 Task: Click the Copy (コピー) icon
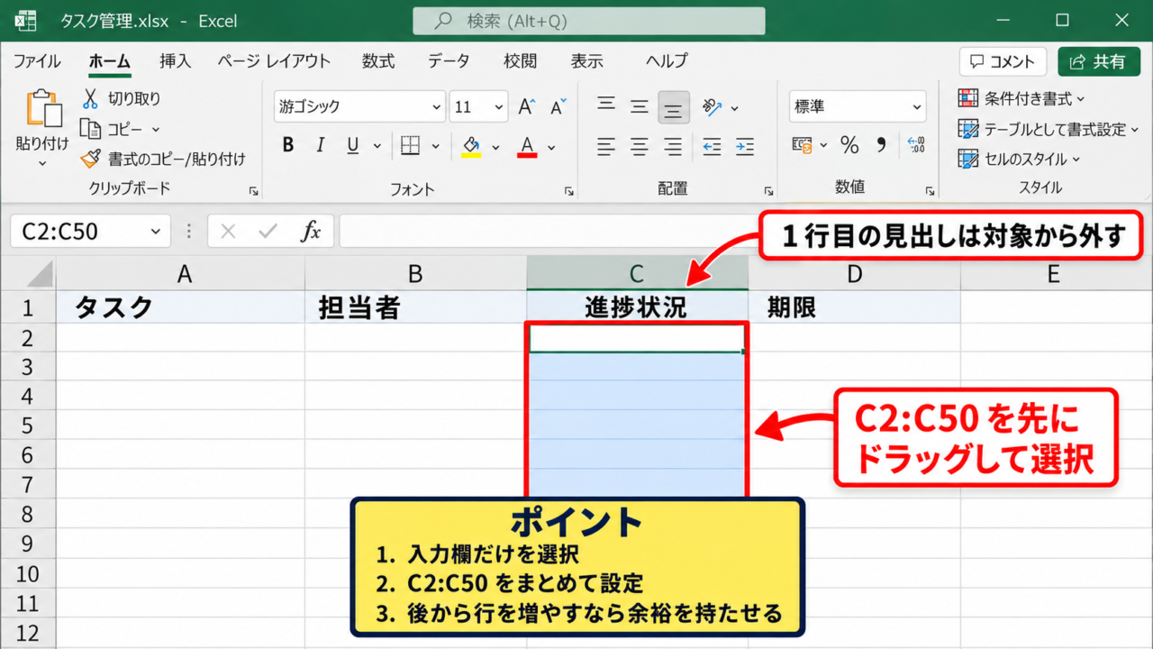[90, 129]
